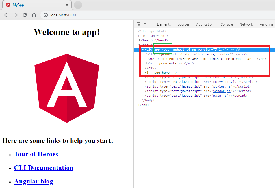The image size is (275, 188).
Task: Open styles.js source link
Action: pos(222,86)
